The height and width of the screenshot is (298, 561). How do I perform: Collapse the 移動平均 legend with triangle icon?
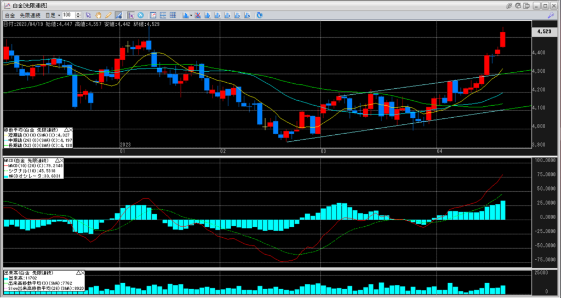pos(66,130)
